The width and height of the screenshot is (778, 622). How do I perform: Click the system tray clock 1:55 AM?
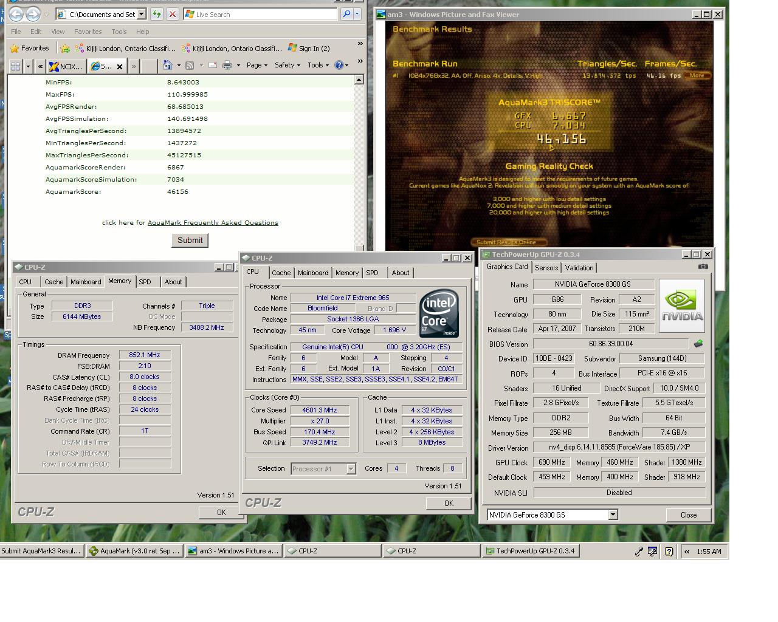pos(709,552)
